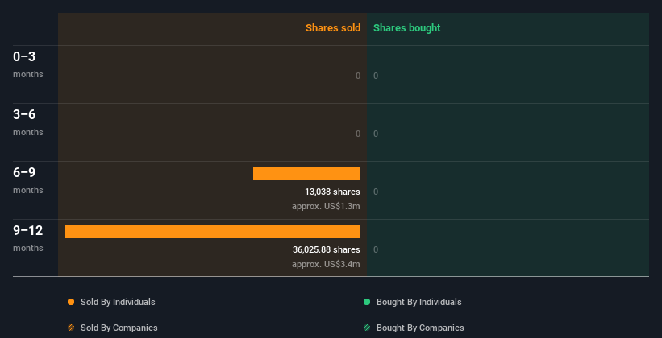
Task: Select the '0–3 months' row label
Action: [x=28, y=64]
